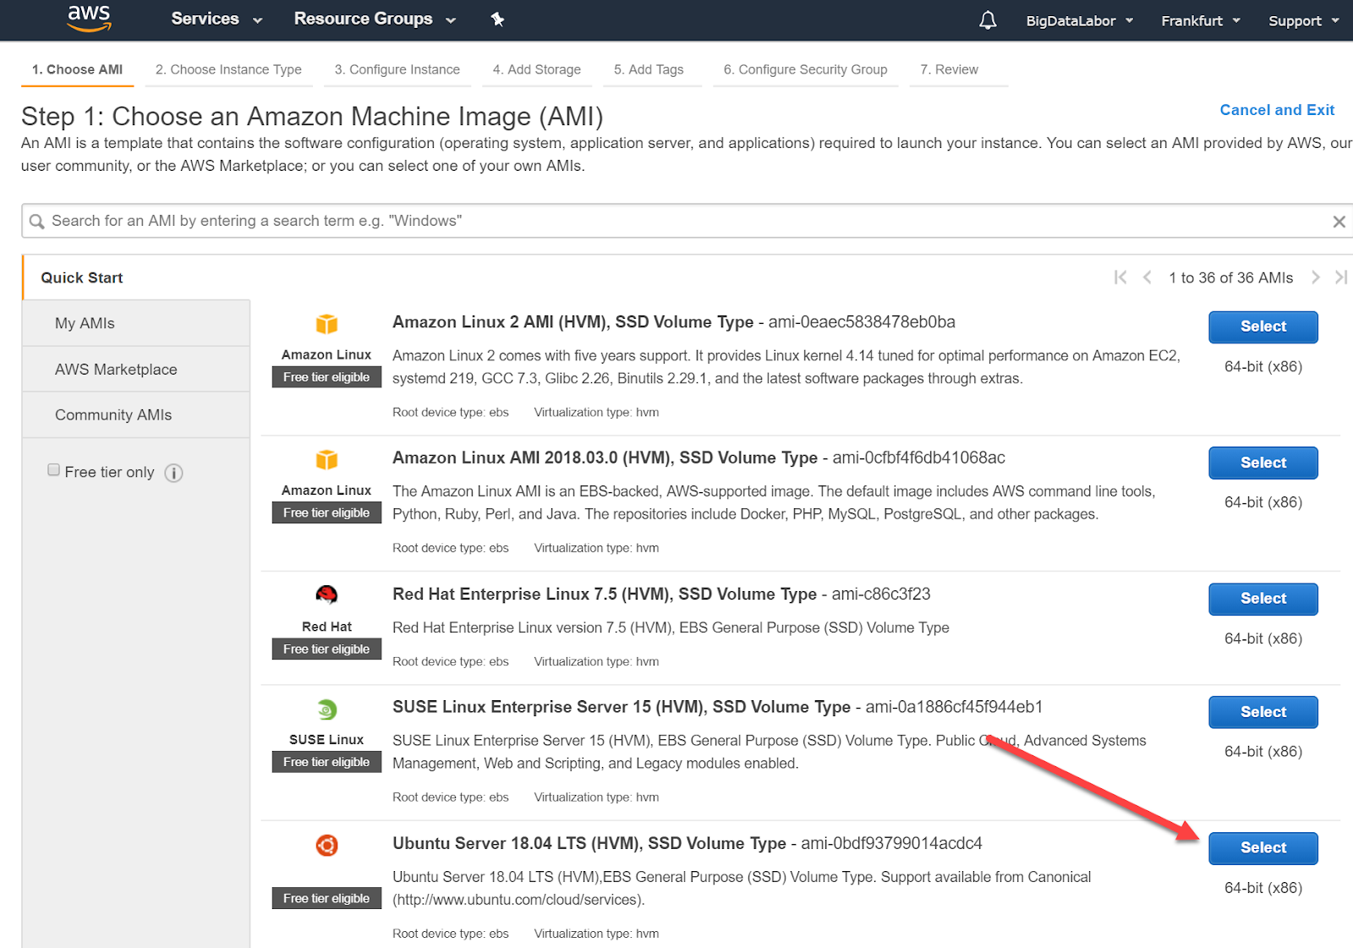
Task: Click Free tier eligible badge under SUSE Linux
Action: [x=326, y=762]
